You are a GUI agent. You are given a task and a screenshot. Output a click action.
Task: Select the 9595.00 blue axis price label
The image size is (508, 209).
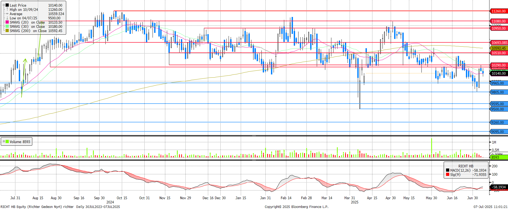point(498,104)
